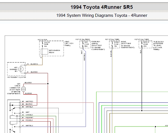Click the INTEGRATION RELAY label
Viewport: 168px width, 133px height.
pos(54,51)
